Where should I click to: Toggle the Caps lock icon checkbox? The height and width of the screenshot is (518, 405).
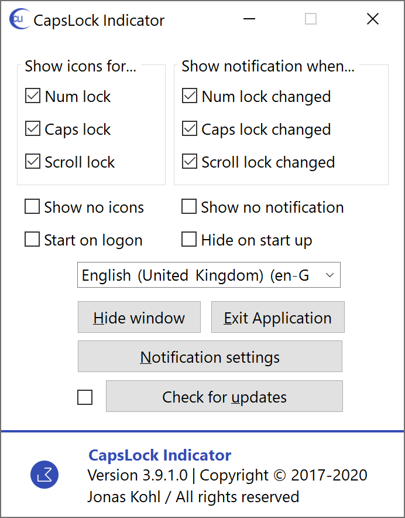(x=33, y=129)
